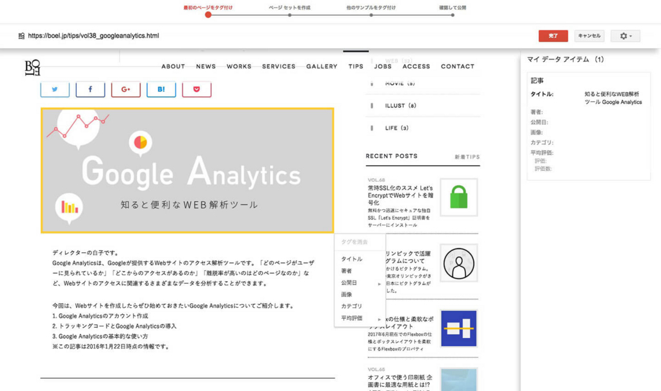661x391 pixels.
Task: Click the BOEL logo icon
Action: click(x=32, y=67)
